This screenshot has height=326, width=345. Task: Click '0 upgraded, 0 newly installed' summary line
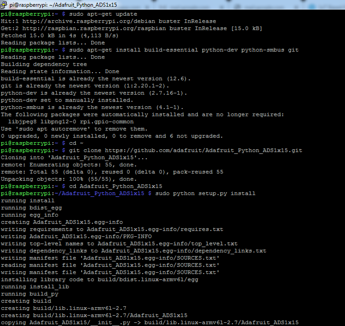click(112, 136)
